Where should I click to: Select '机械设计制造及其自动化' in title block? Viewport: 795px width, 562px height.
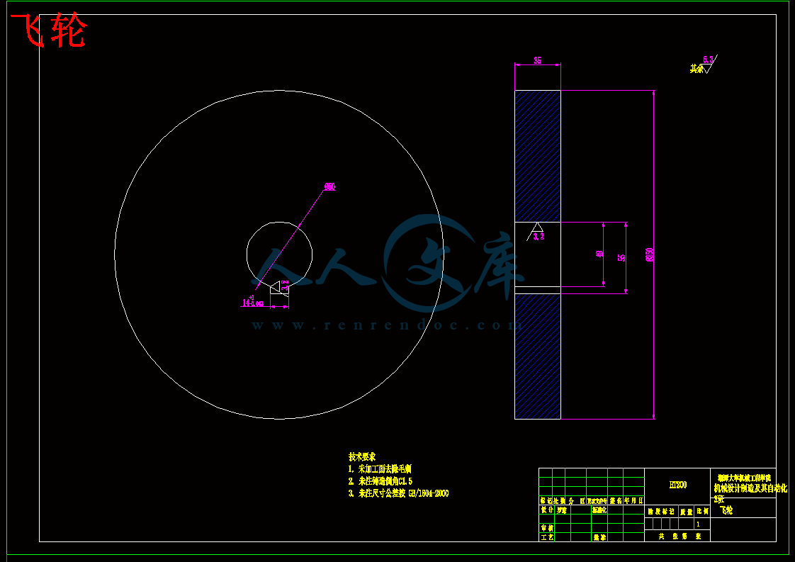750,488
